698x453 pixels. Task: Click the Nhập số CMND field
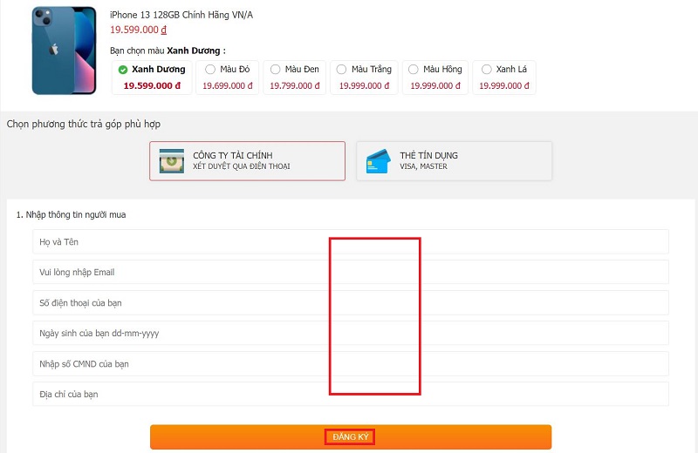(x=351, y=363)
